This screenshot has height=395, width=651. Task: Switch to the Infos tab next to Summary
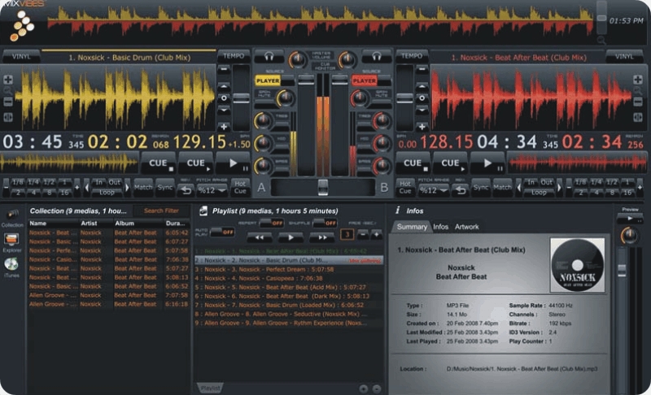[x=440, y=227]
